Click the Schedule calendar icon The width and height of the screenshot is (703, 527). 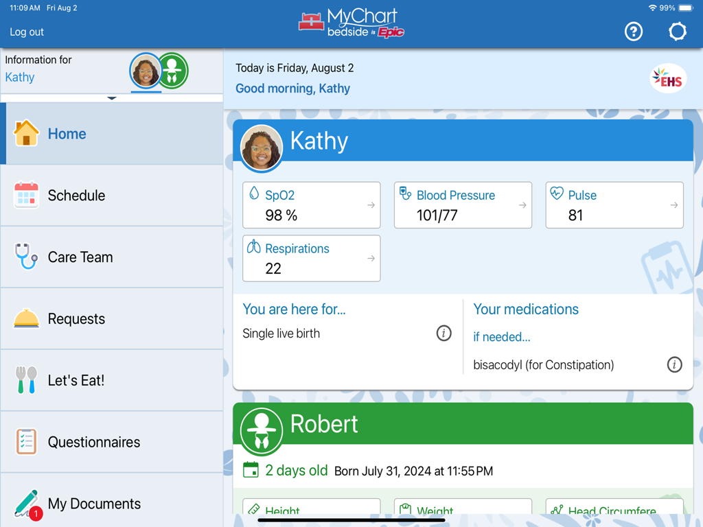[27, 195]
